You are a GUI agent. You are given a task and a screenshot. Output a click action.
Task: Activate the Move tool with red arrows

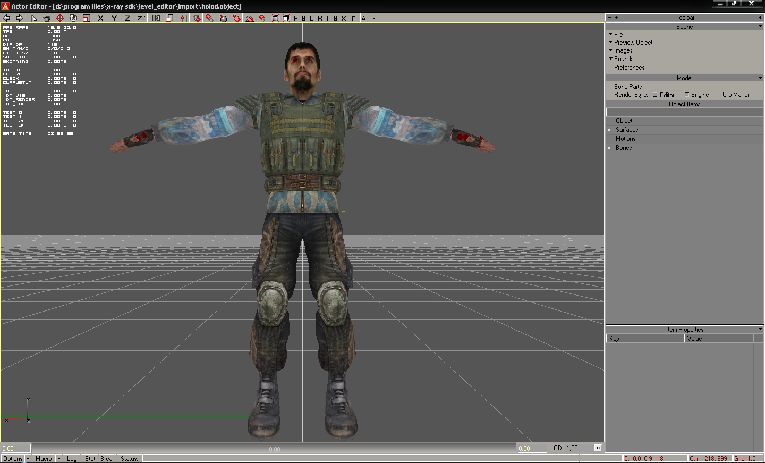60,18
